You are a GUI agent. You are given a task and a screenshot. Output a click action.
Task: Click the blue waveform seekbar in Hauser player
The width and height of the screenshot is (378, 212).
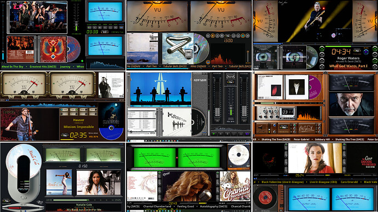(x=48, y=105)
